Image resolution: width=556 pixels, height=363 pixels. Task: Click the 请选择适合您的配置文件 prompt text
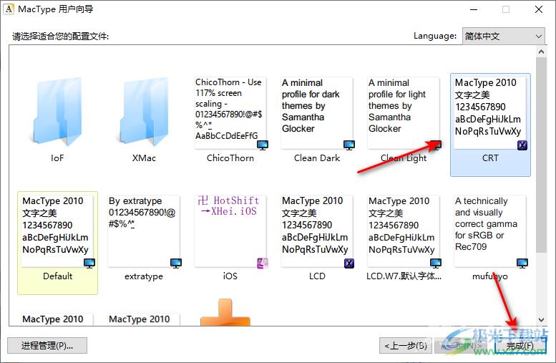(x=61, y=37)
